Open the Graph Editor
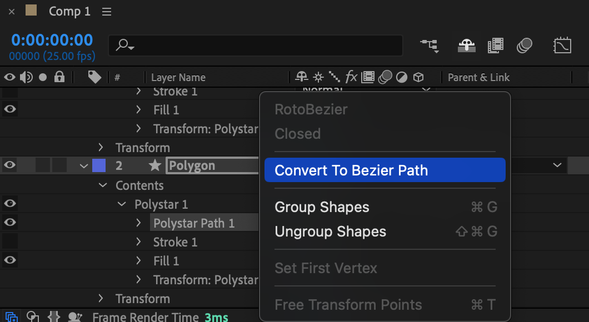589x322 pixels. click(x=562, y=46)
